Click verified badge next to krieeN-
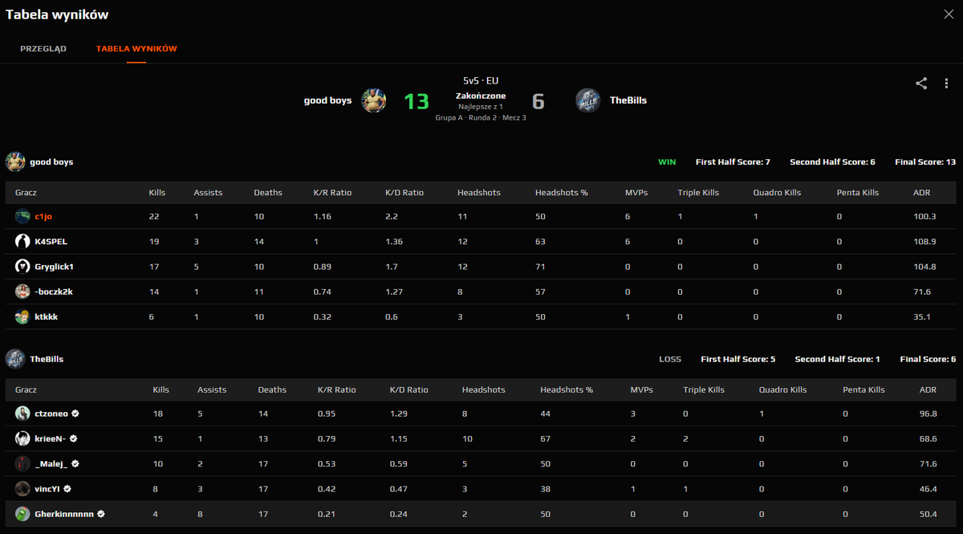 click(73, 438)
